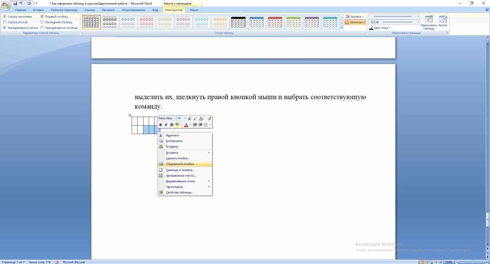Viewport: 490px width, 264px height.
Task: Select the black dark table style thumbnail
Action: pyautogui.click(x=238, y=22)
